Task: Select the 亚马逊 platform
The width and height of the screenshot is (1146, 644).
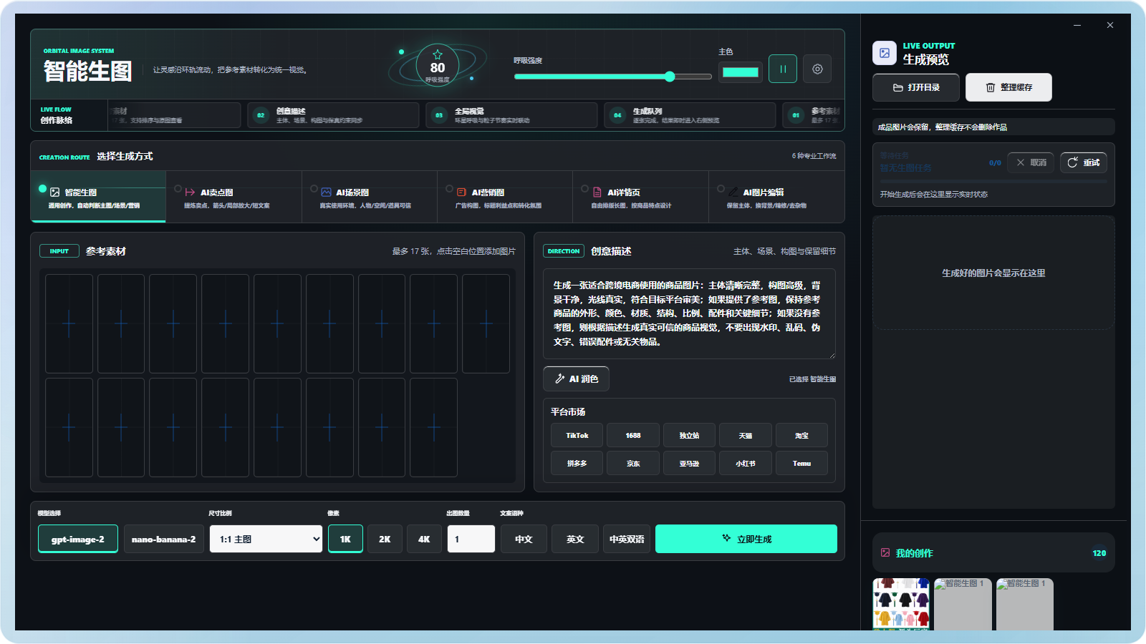Action: [x=689, y=463]
